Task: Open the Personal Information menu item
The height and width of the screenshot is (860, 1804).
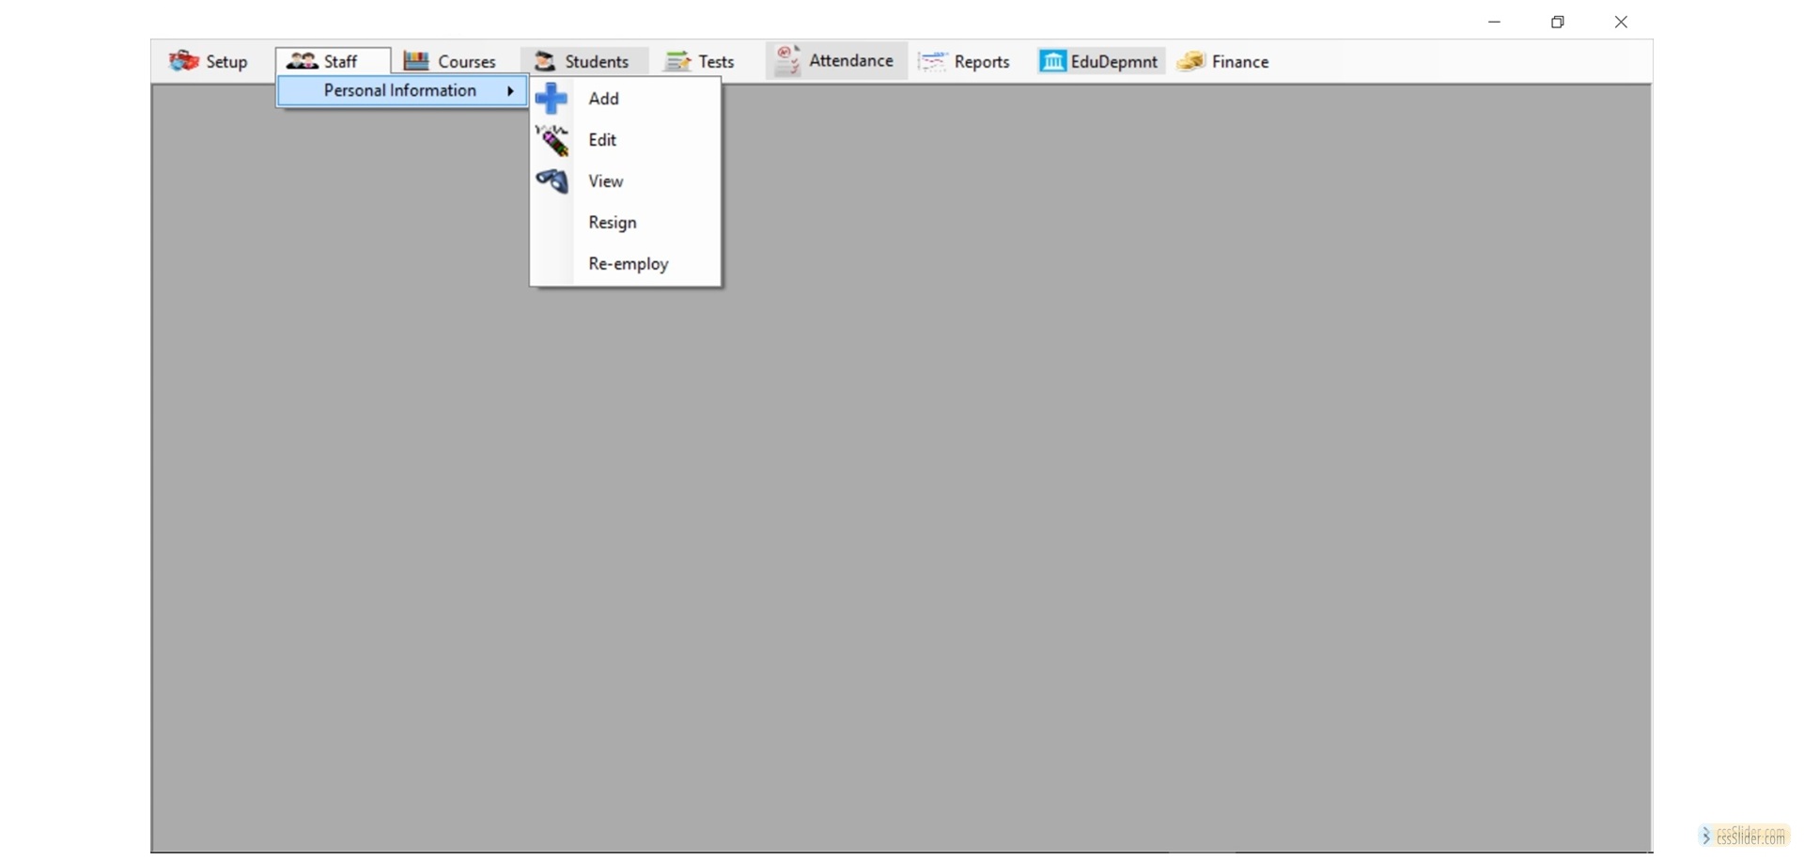Action: pyautogui.click(x=400, y=91)
